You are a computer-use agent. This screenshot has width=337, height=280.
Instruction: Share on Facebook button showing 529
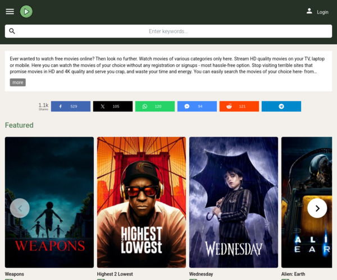71,106
